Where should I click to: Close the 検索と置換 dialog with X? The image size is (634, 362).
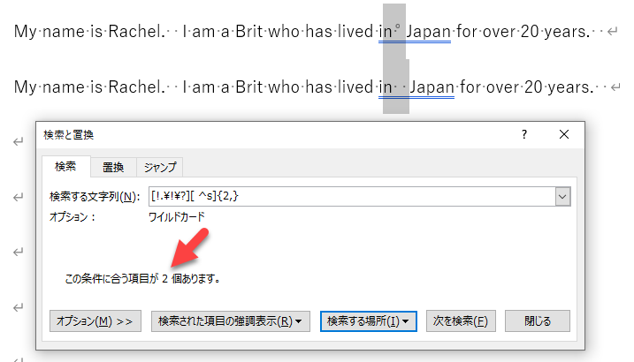[x=564, y=135]
